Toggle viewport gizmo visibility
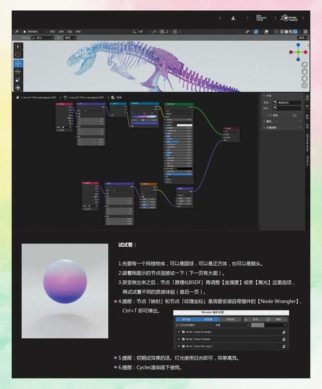322x389 pixels. tap(256, 32)
